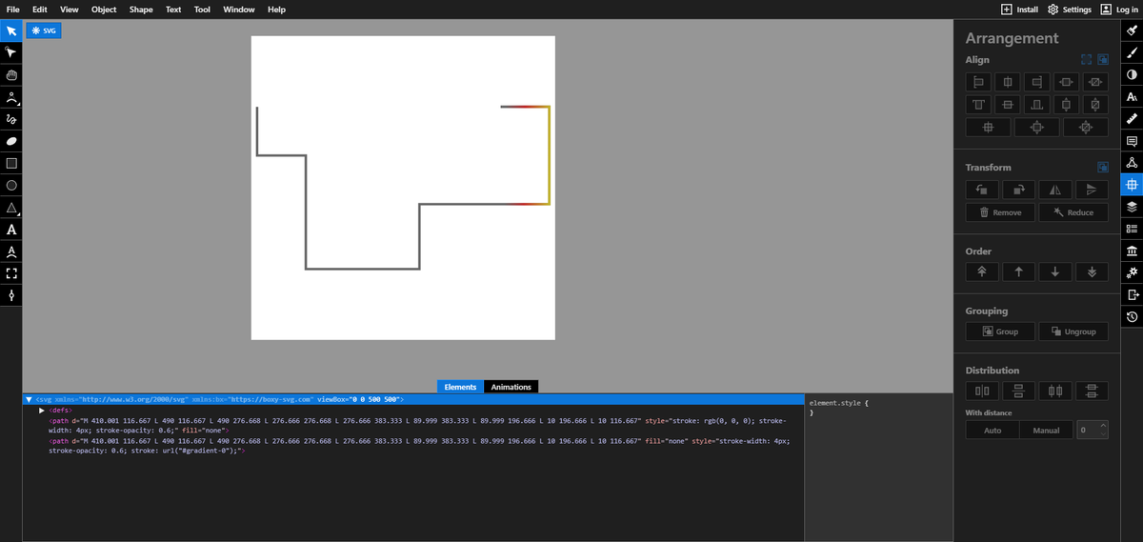The image size is (1143, 542).
Task: Switch distribution distance to Manual
Action: 1046,431
